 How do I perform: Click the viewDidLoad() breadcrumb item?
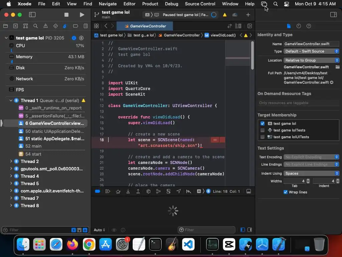pos(220,35)
